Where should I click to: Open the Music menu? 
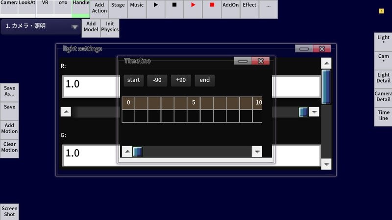click(x=137, y=9)
